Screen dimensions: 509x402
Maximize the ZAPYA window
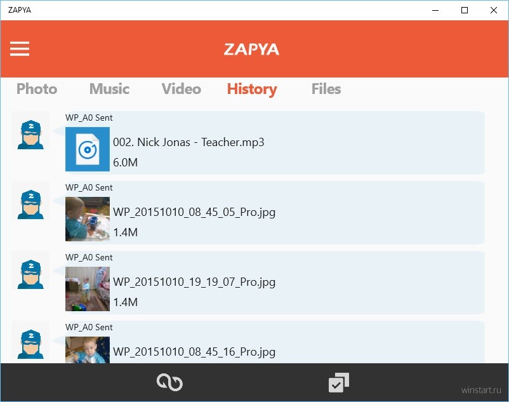click(x=465, y=10)
